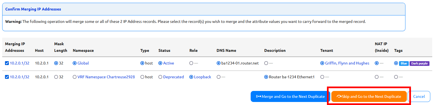Select Router ba-1234 Ethernet1 description radio

266,77
